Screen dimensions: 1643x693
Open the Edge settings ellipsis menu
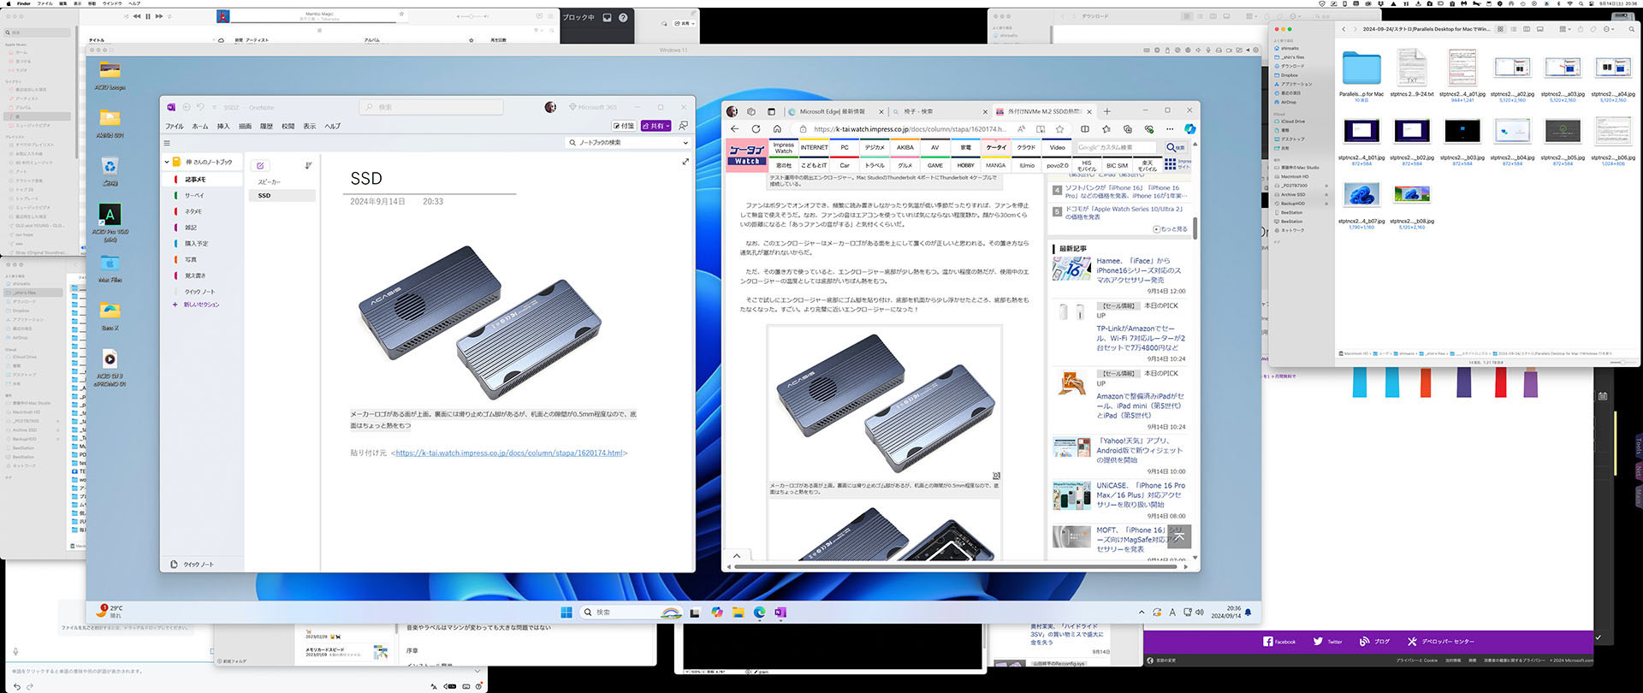1170,129
